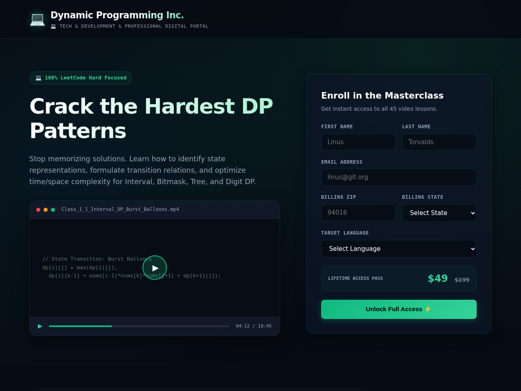Click the laptop icon in LeetCode badge
This screenshot has height=391, width=521.
(38, 78)
